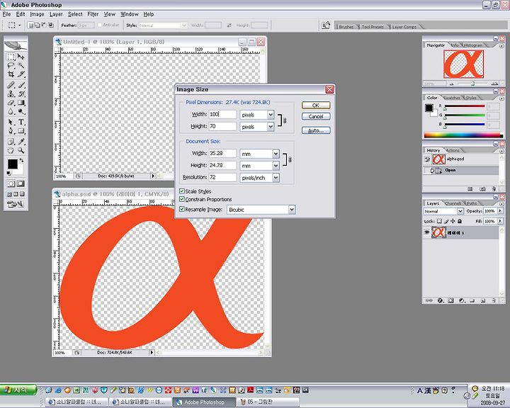Select the Blur tool
Image resolution: width=510 pixels, height=408 pixels.
coord(11,112)
